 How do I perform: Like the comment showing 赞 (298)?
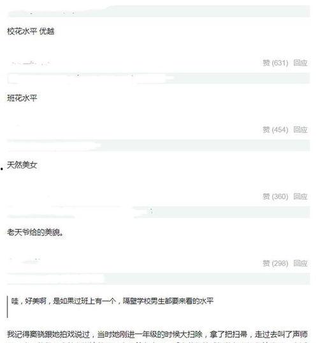click(275, 263)
